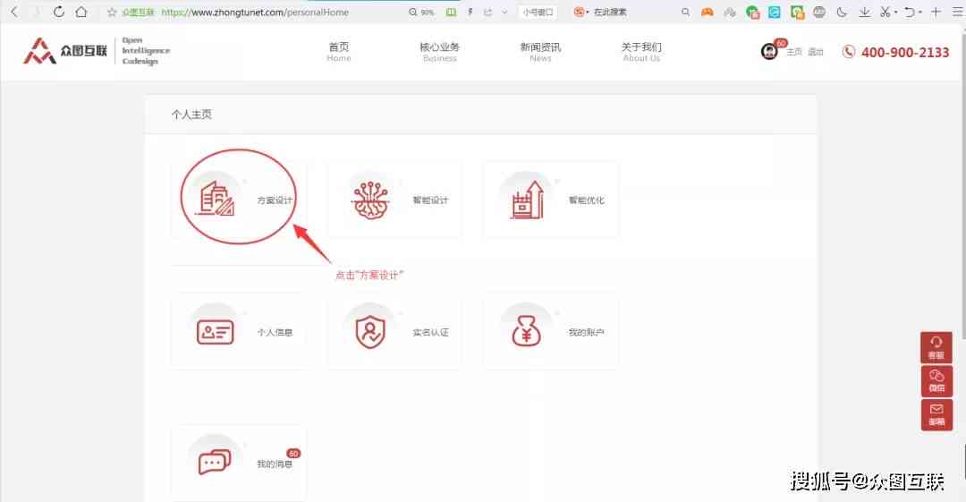The width and height of the screenshot is (966, 502).
Task: Open the green screenshot extension icon
Action: click(797, 13)
